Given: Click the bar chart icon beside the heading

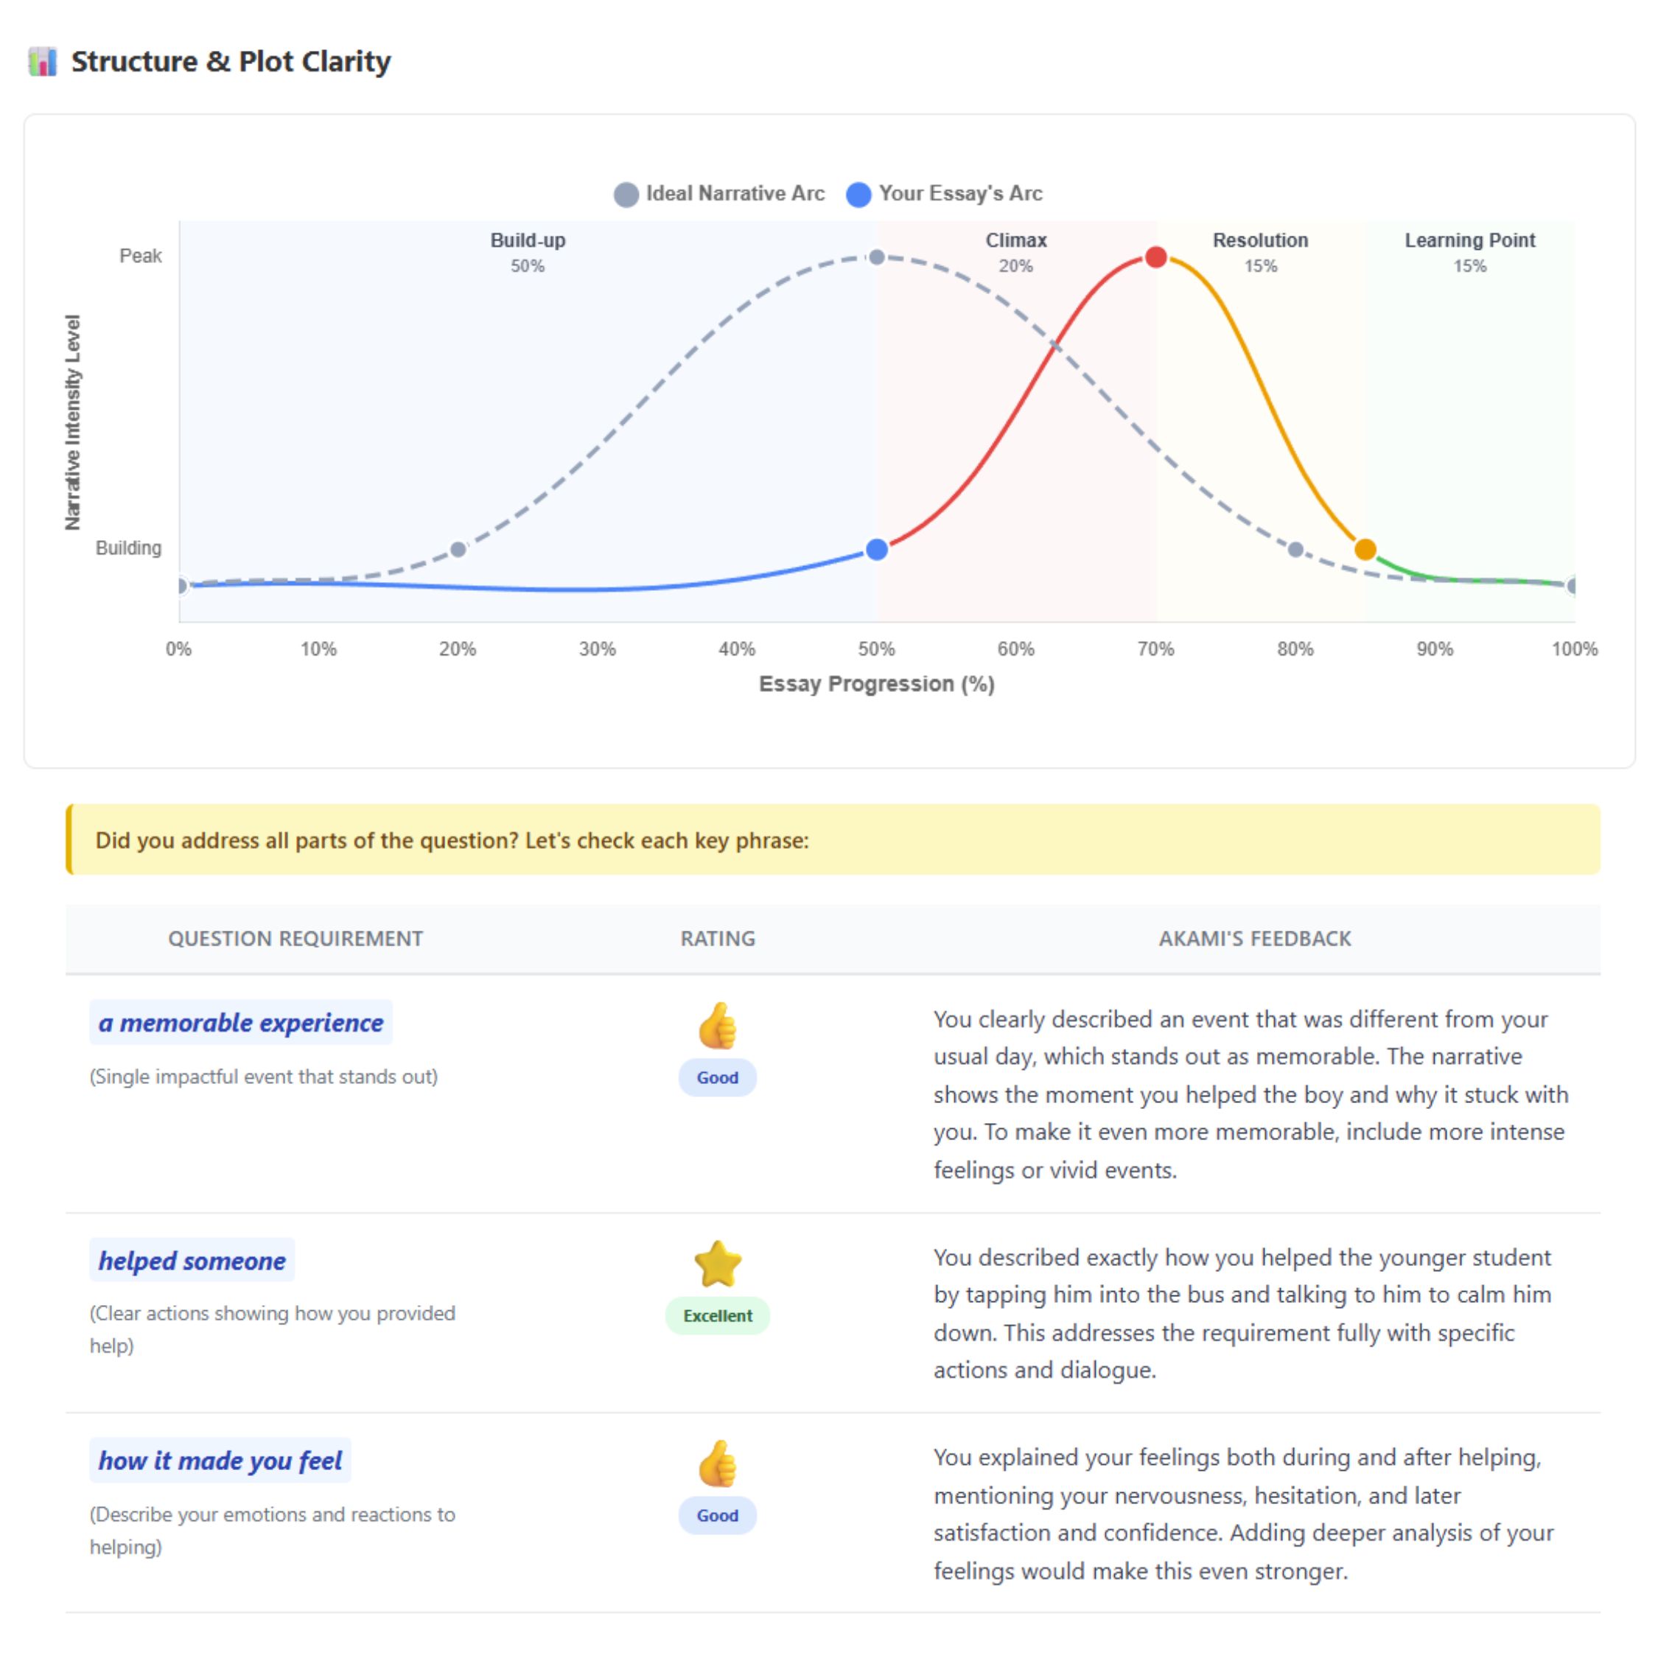Looking at the screenshot, I should [42, 62].
